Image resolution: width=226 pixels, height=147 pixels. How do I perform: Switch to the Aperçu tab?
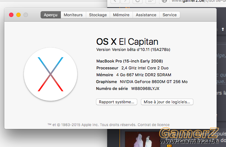51,15
